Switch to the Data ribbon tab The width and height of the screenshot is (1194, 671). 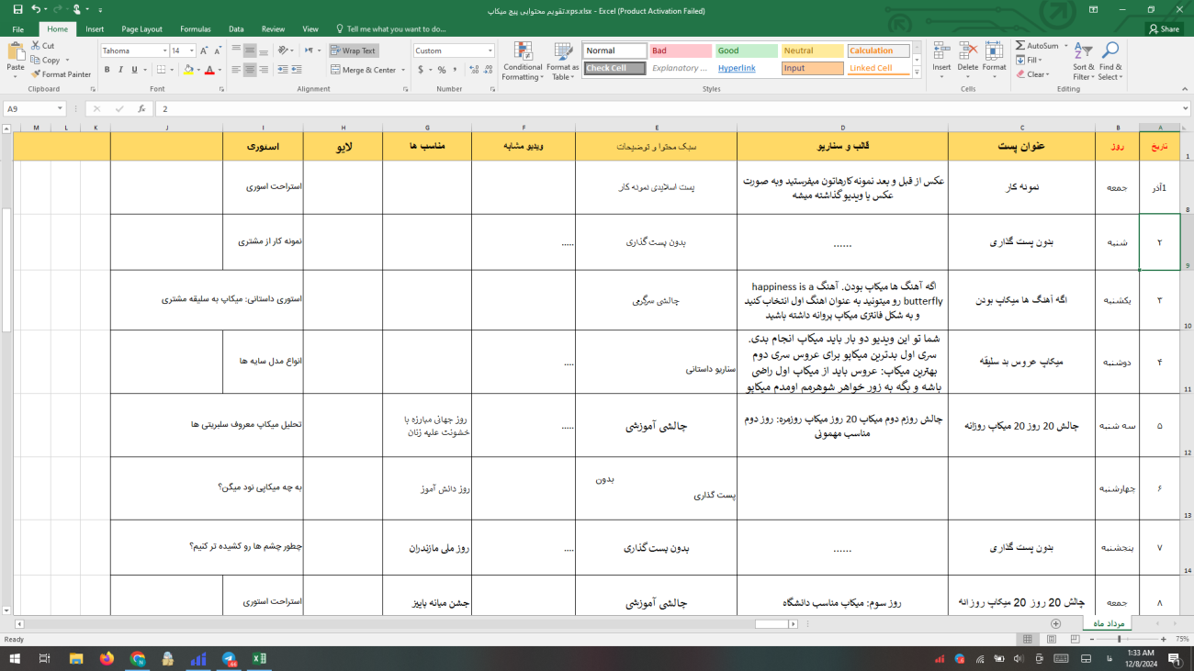[x=236, y=28]
